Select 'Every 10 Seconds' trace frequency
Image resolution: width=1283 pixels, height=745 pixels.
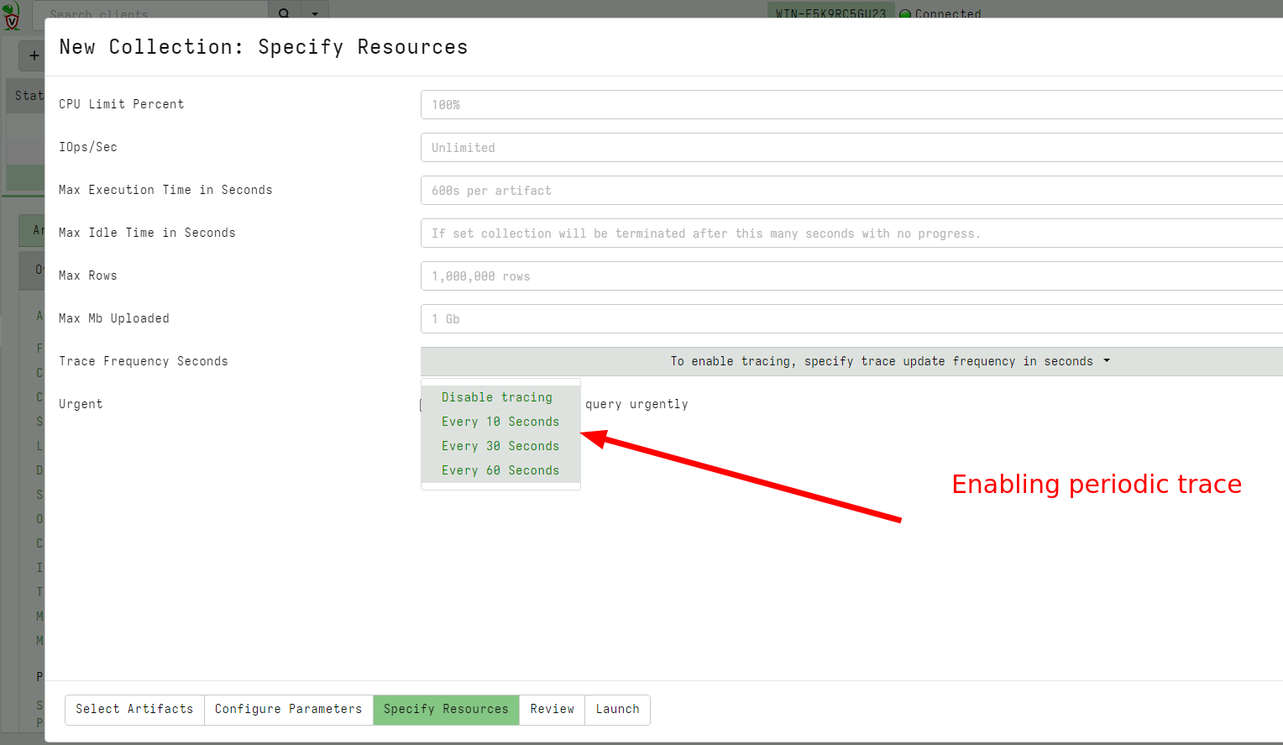[500, 421]
